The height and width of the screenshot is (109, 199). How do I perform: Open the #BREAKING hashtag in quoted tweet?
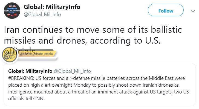pos(21,78)
